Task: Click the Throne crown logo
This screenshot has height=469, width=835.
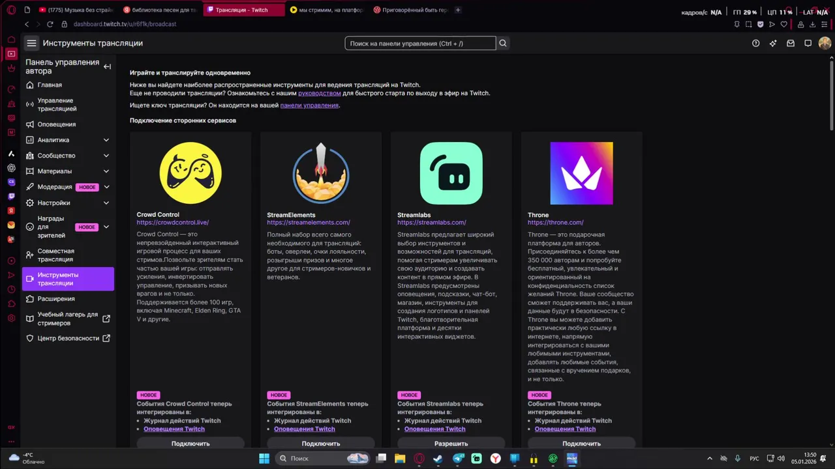Action: pyautogui.click(x=582, y=173)
